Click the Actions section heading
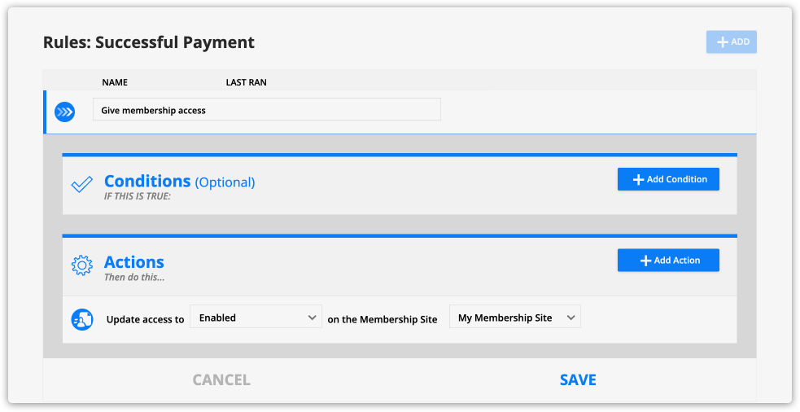Image resolution: width=800 pixels, height=412 pixels. pyautogui.click(x=134, y=262)
